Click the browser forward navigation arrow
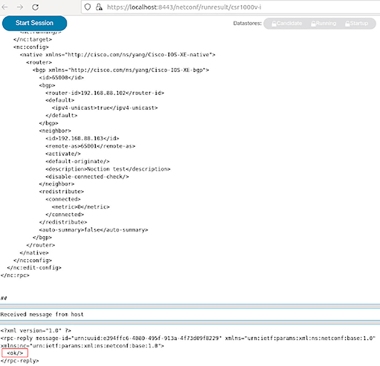380x366 pixels. click(20, 6)
